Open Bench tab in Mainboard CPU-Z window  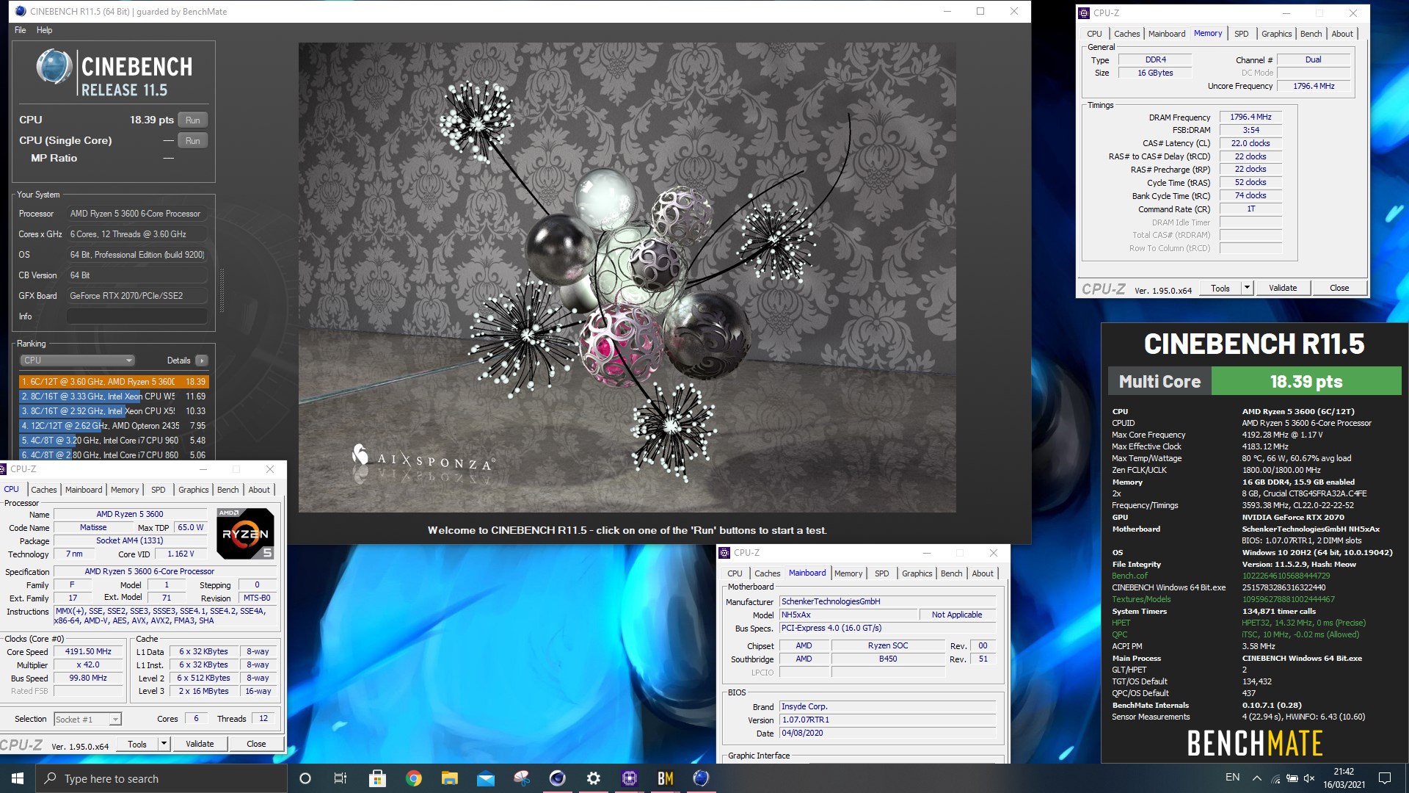(x=951, y=573)
